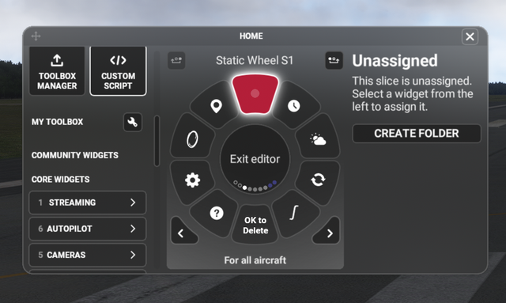Expand the Cameras widget category
This screenshot has height=303, width=506.
click(x=88, y=255)
